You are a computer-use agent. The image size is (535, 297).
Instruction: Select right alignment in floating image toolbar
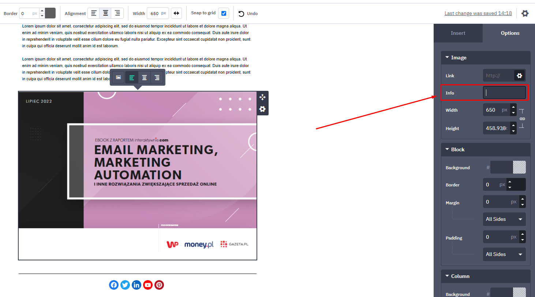pyautogui.click(x=157, y=78)
